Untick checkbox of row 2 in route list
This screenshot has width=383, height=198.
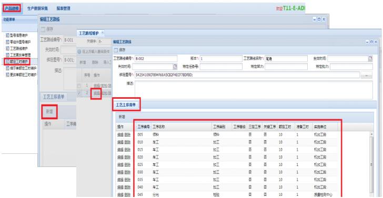tap(79, 93)
